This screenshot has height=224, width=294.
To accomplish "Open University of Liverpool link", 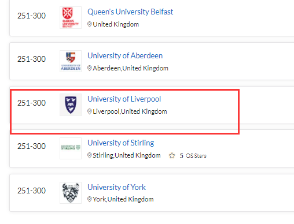I will 124,99.
